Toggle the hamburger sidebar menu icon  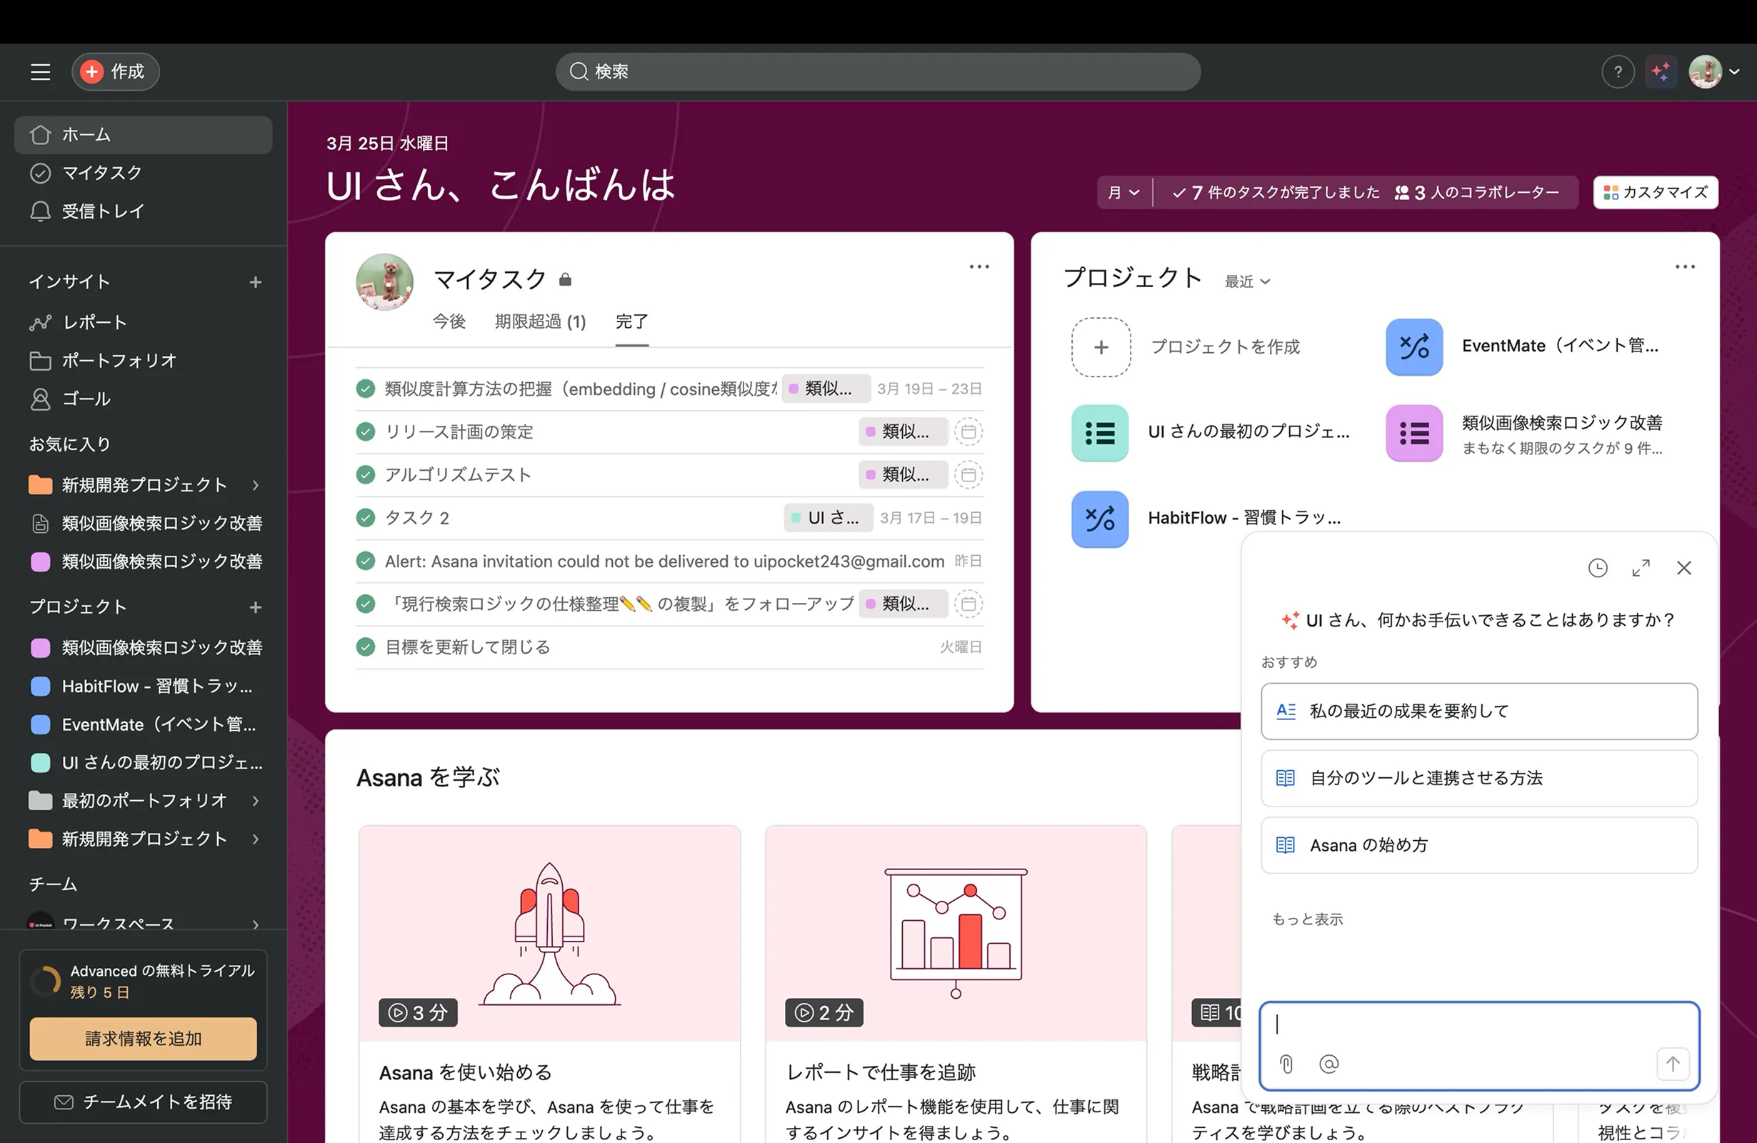(x=41, y=71)
